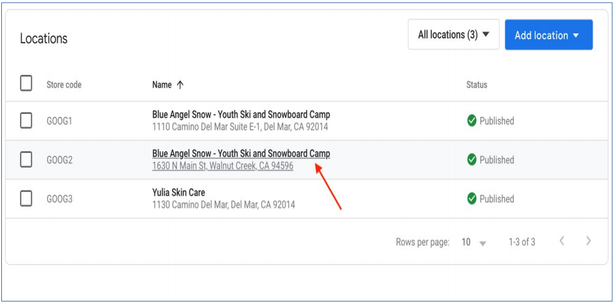Screen dimensions: 614x302
Task: Expand the Add location dropdown button
Action: coord(548,35)
